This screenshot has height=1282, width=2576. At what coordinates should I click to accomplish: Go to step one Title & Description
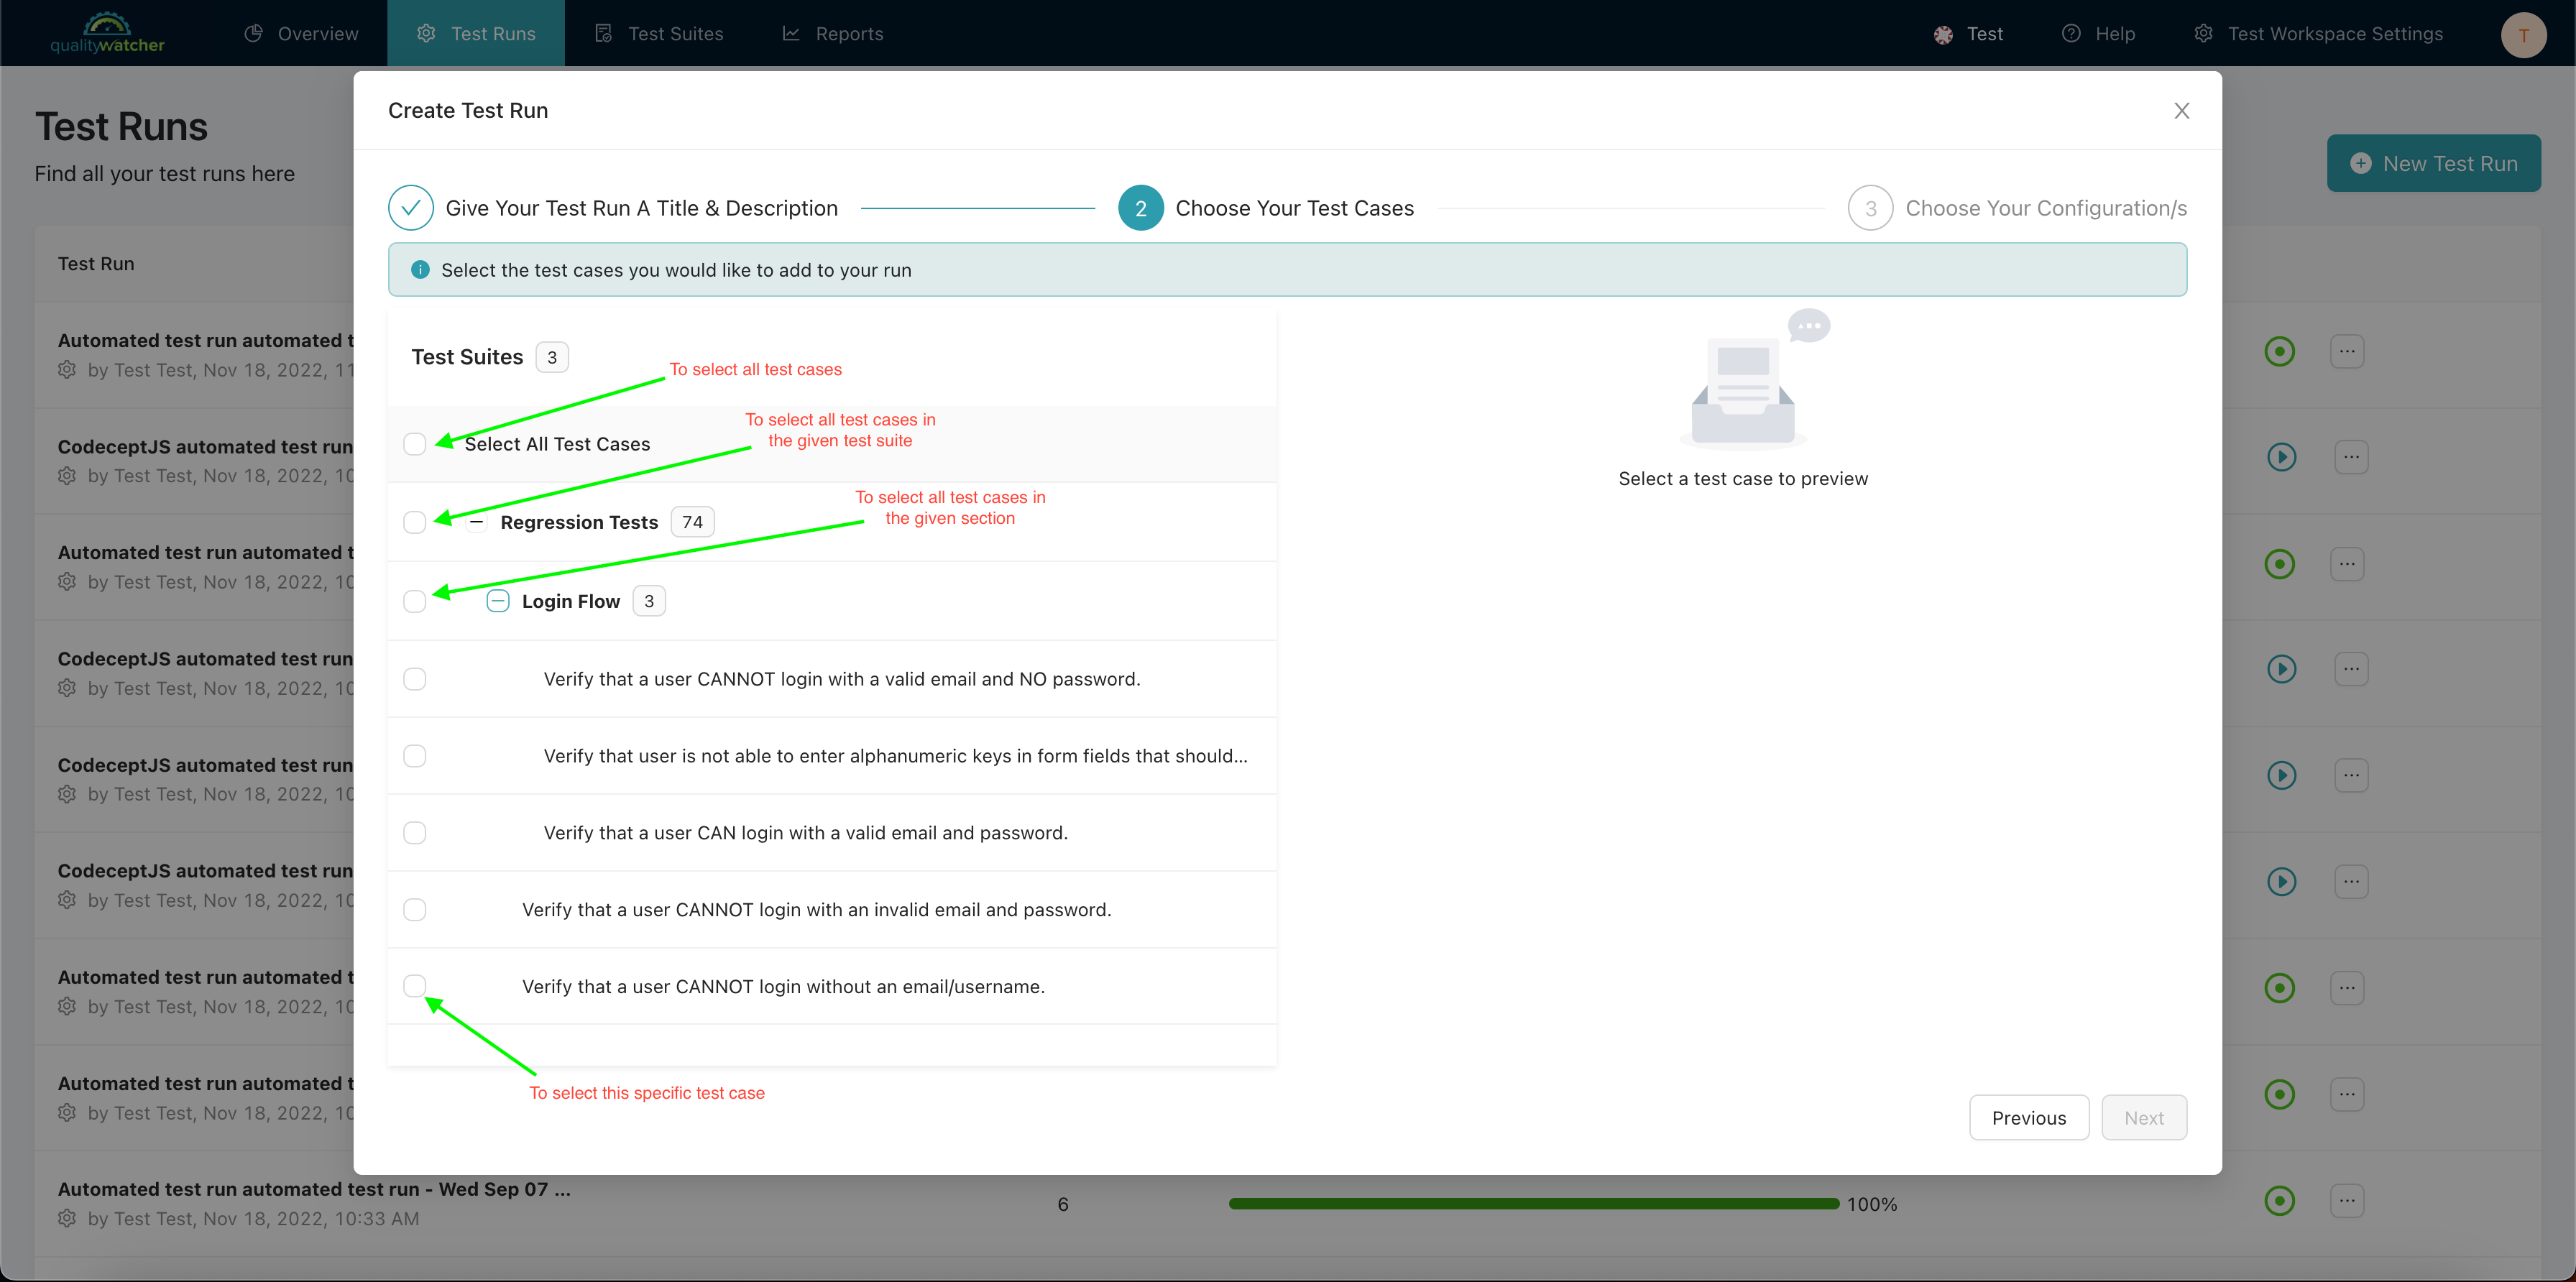pyautogui.click(x=613, y=208)
